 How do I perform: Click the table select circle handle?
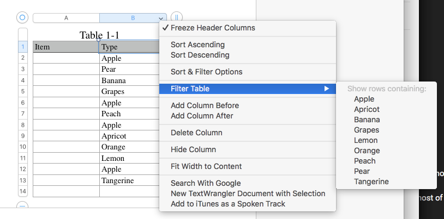coord(22,17)
